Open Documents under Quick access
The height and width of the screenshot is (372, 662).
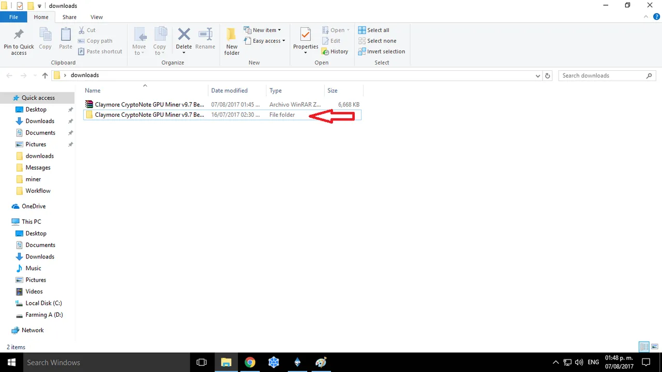(x=40, y=133)
